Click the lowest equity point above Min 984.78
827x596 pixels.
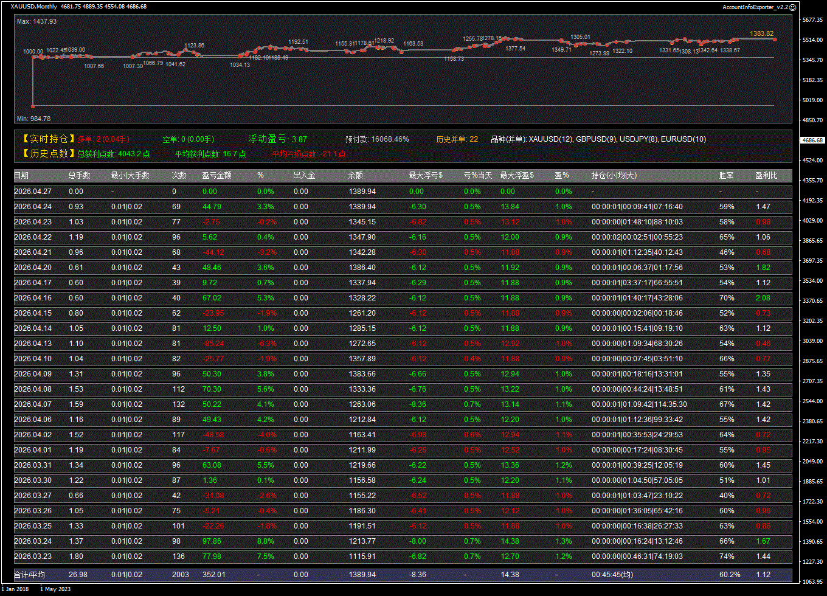[33, 106]
